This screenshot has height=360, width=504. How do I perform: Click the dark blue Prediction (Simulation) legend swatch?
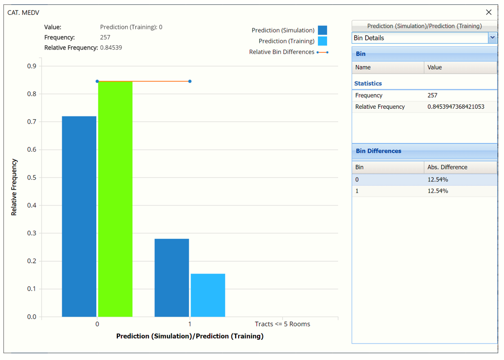pos(322,30)
